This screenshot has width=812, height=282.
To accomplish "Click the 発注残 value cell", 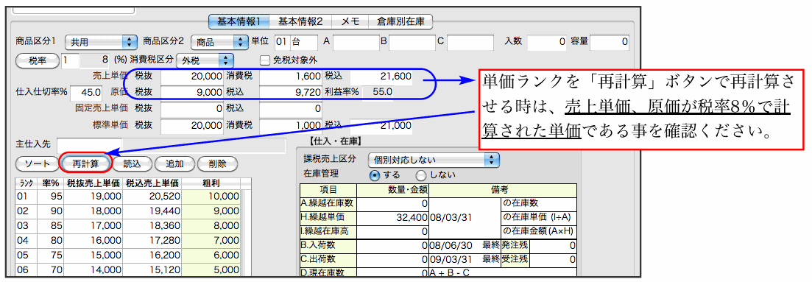I will [x=554, y=246].
